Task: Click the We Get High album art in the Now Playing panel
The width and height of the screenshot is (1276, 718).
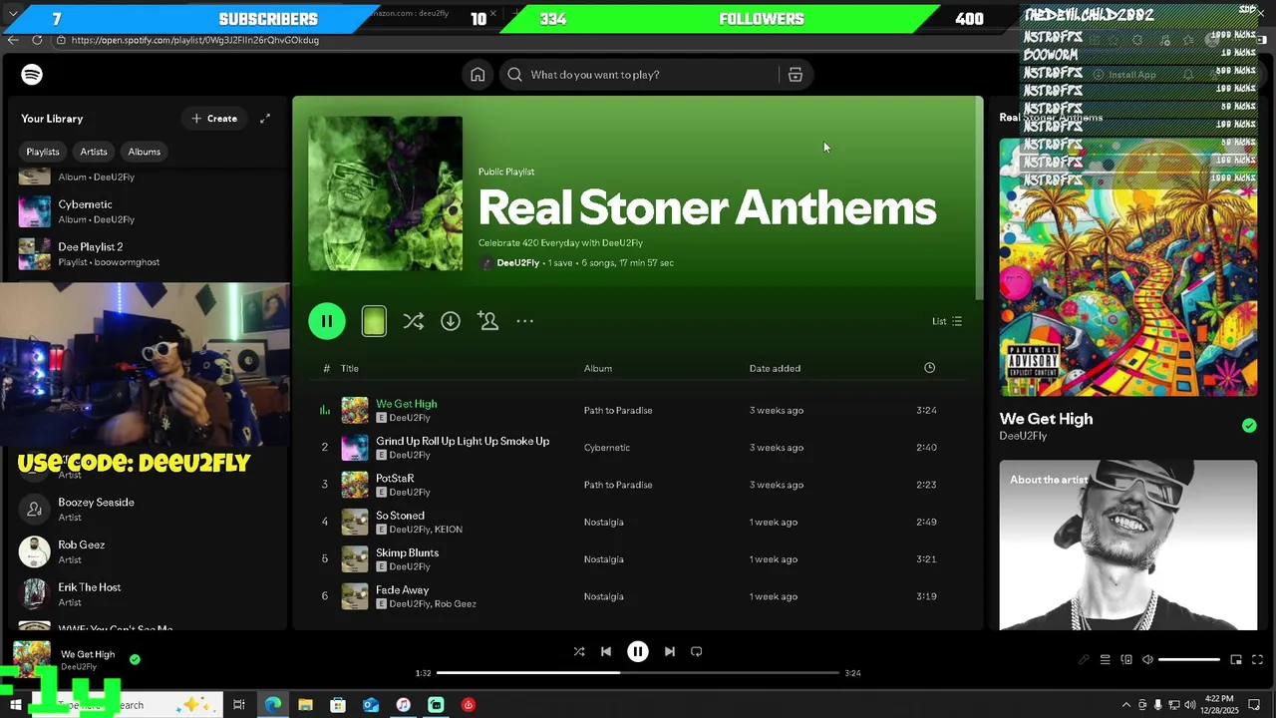Action: click(1128, 267)
